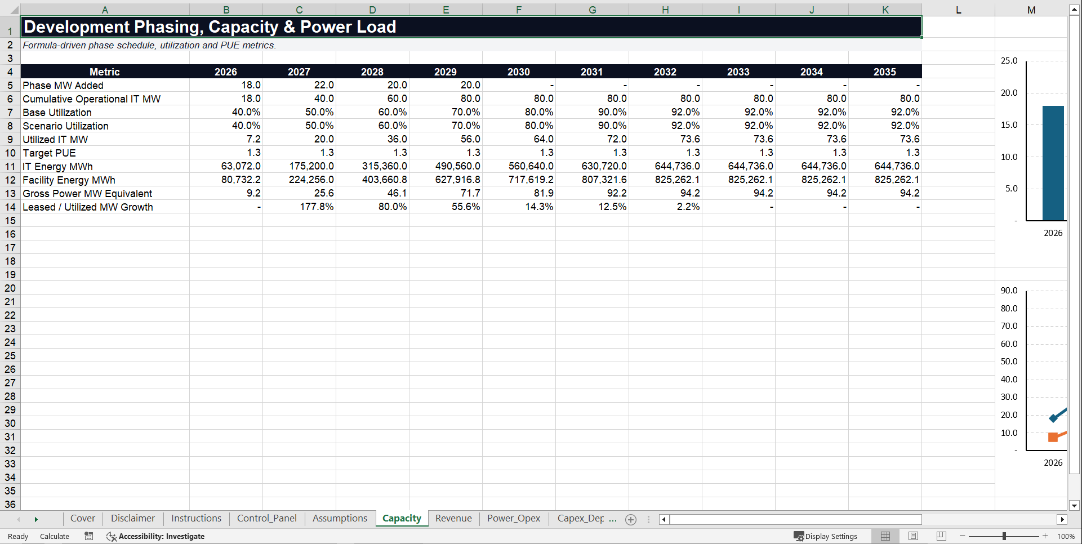Viewport: 1082px width, 544px height.
Task: Select the Phase MW Added label
Action: 105,85
